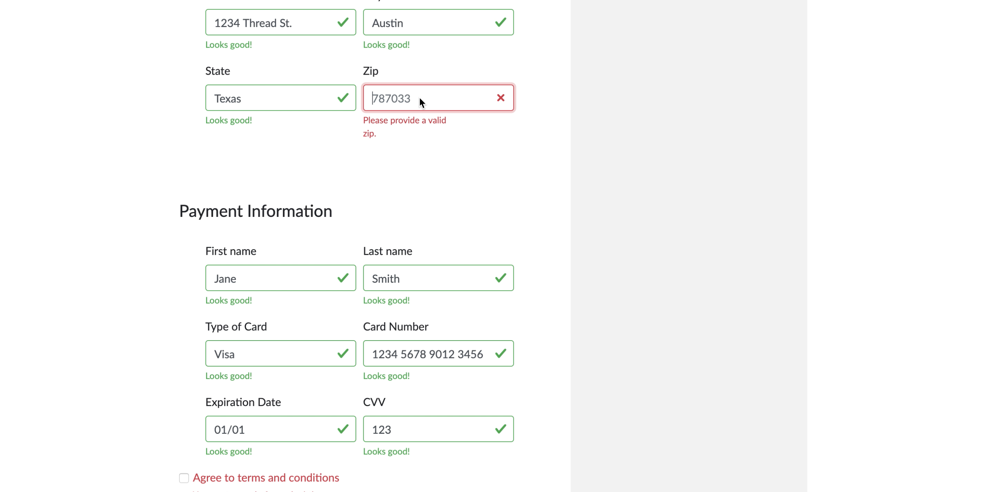Click green checkmark in the Smith last name field
This screenshot has height=492, width=983.
pos(500,278)
